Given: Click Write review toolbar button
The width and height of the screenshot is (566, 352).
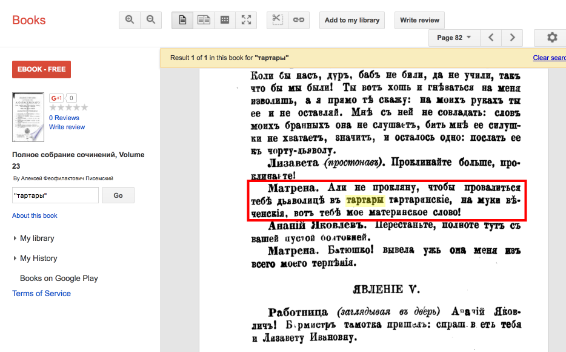Looking at the screenshot, I should tap(419, 20).
